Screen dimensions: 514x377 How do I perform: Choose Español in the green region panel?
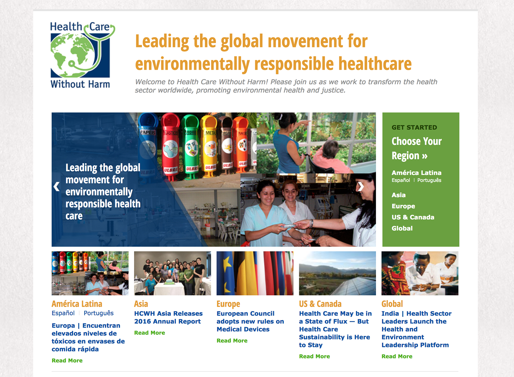pos(401,180)
